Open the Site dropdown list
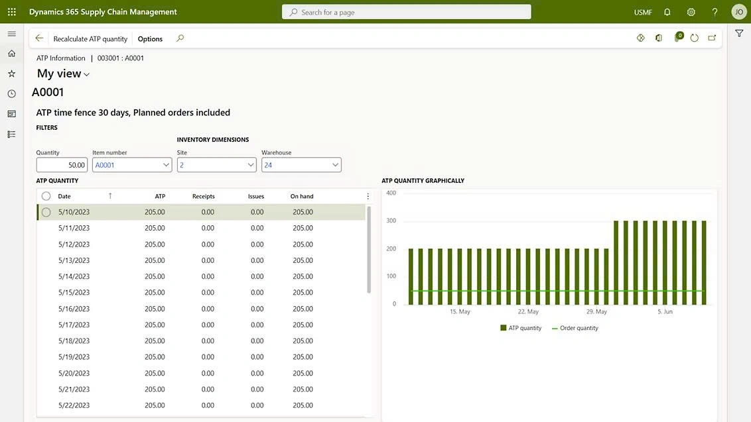Screen dimensions: 751x422 251,165
